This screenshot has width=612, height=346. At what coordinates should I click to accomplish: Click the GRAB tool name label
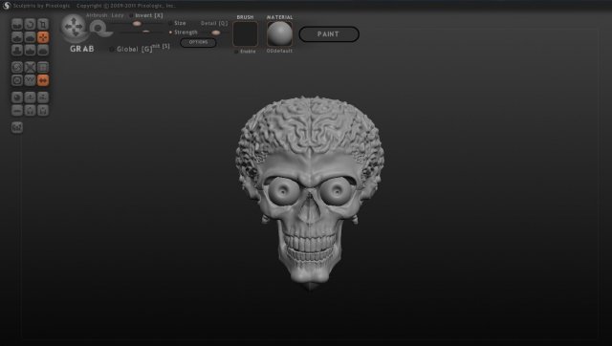coord(82,49)
